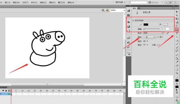
Task: Select the Eyedropper tool
Action: 177,62
